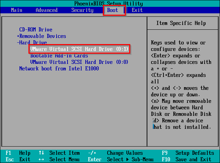Collapse the Hard Drive group

[32, 42]
